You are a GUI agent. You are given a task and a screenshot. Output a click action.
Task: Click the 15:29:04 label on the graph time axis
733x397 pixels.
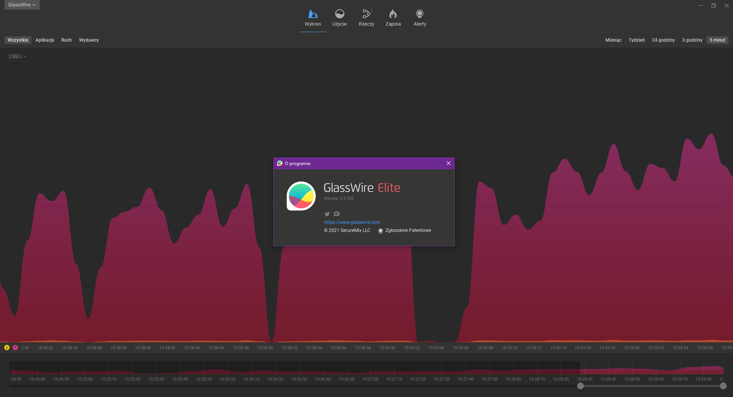[436, 348]
